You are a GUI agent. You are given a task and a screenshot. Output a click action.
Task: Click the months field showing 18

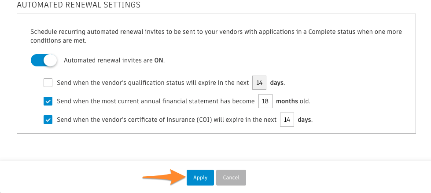265,101
